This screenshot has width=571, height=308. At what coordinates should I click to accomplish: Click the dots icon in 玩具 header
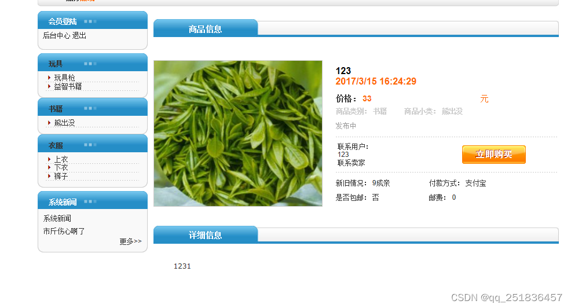(90, 64)
